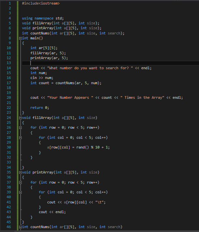Click the 'int num;' declaration
Image resolution: width=199 pixels, height=232 pixels.
click(39, 73)
